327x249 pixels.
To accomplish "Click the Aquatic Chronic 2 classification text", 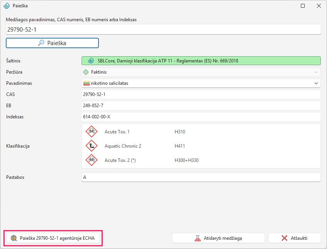I will point(123,146).
